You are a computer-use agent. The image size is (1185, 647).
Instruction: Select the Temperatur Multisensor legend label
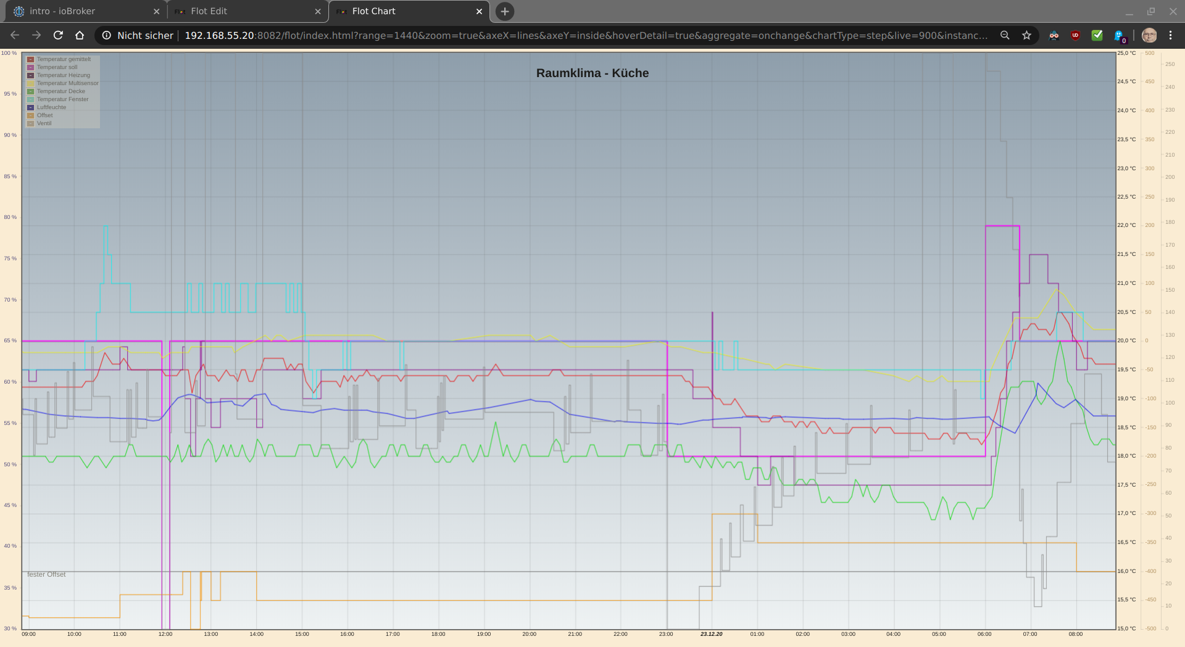(x=67, y=83)
